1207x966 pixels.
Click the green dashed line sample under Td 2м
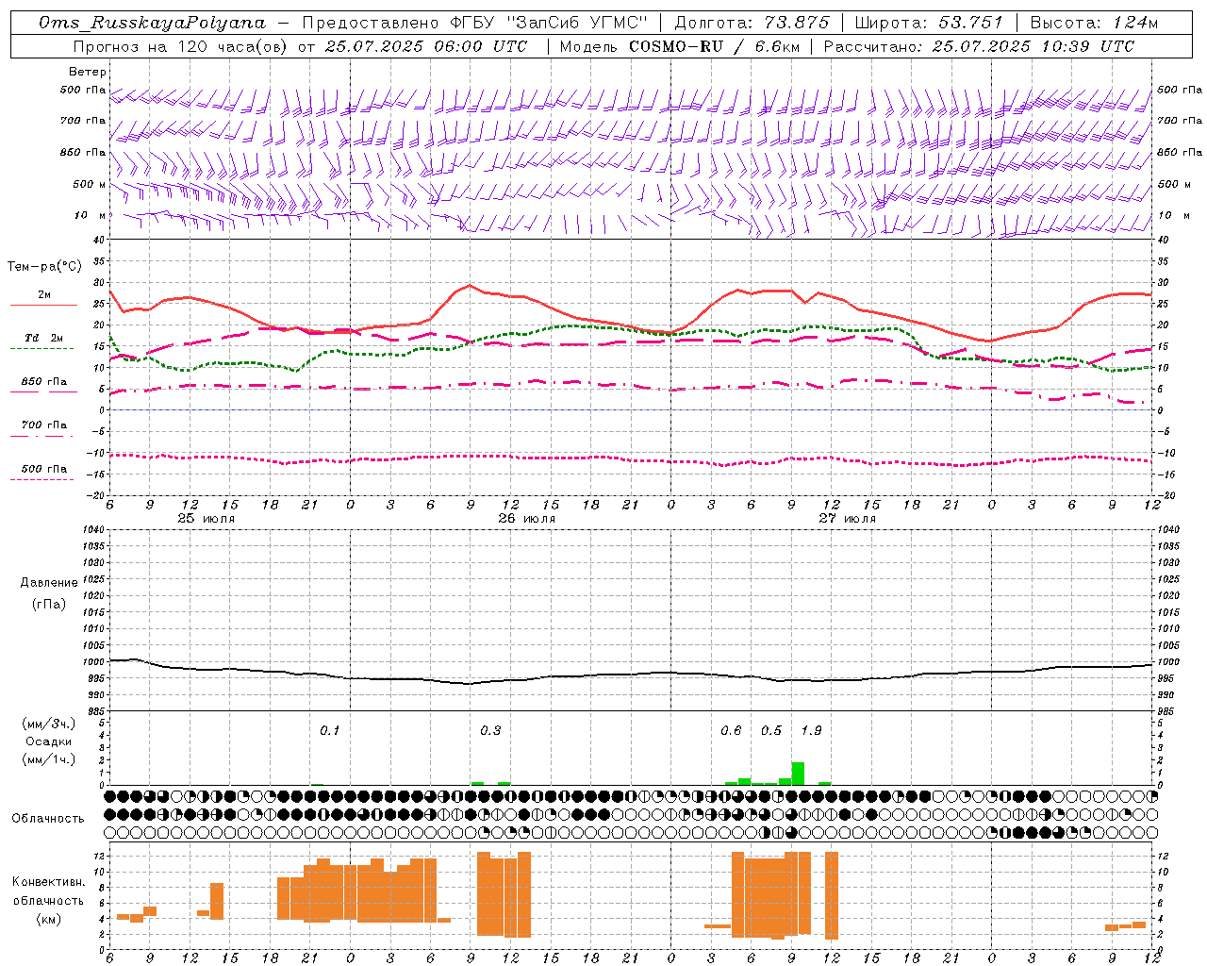coord(41,349)
